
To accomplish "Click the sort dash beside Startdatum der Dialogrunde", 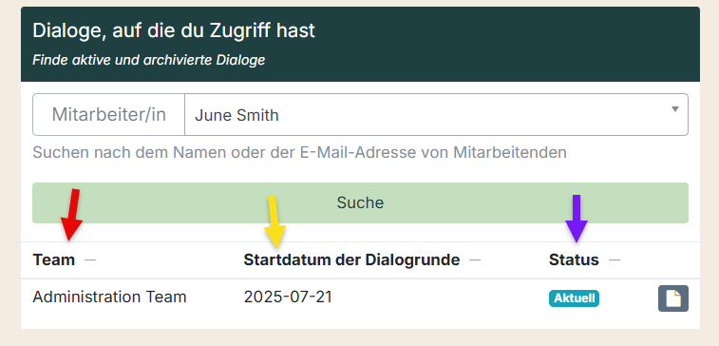I will (x=475, y=260).
